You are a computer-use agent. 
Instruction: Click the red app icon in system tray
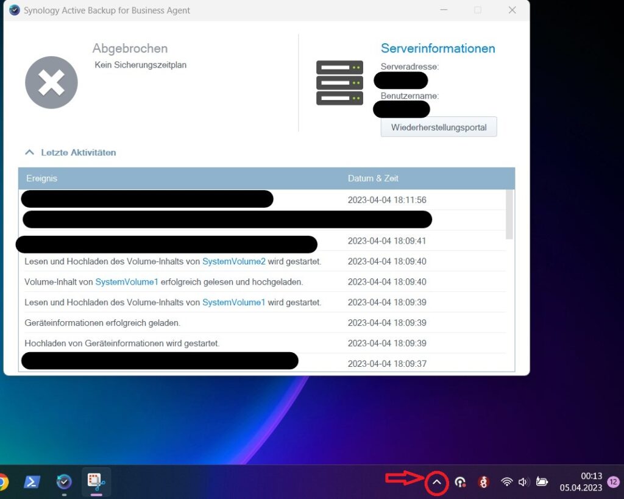click(483, 483)
